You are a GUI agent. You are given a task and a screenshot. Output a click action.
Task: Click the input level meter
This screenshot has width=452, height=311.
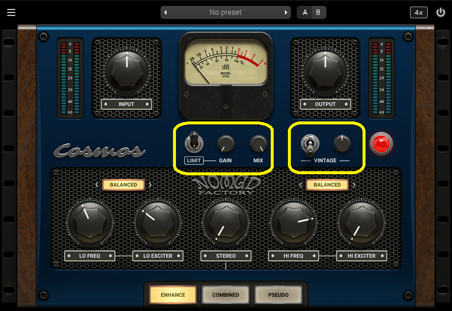[70, 78]
